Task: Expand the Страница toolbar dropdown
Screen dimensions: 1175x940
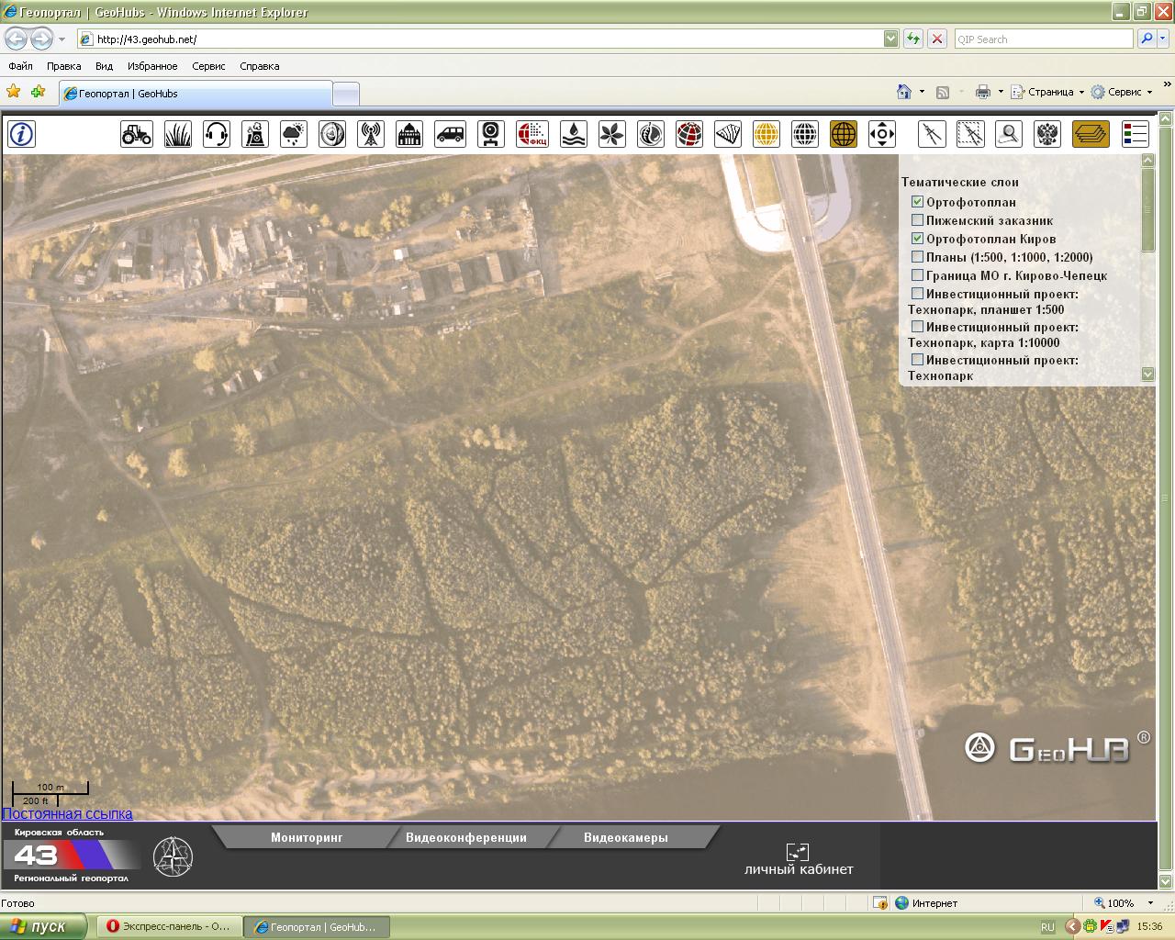Action: click(x=1081, y=92)
